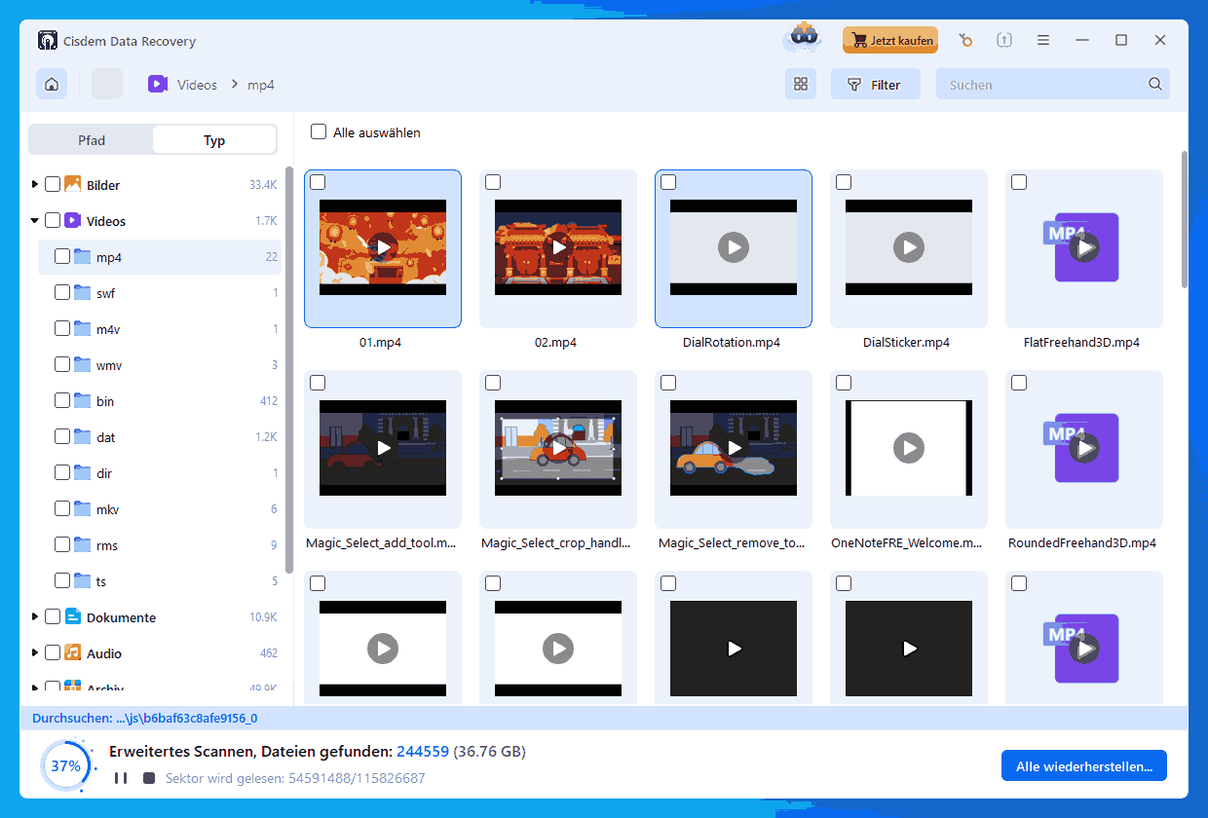This screenshot has width=1208, height=818.
Task: Switch to the Pfad tab
Action: pos(92,140)
